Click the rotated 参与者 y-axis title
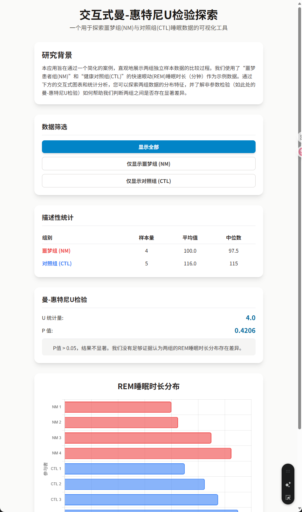 [45, 469]
